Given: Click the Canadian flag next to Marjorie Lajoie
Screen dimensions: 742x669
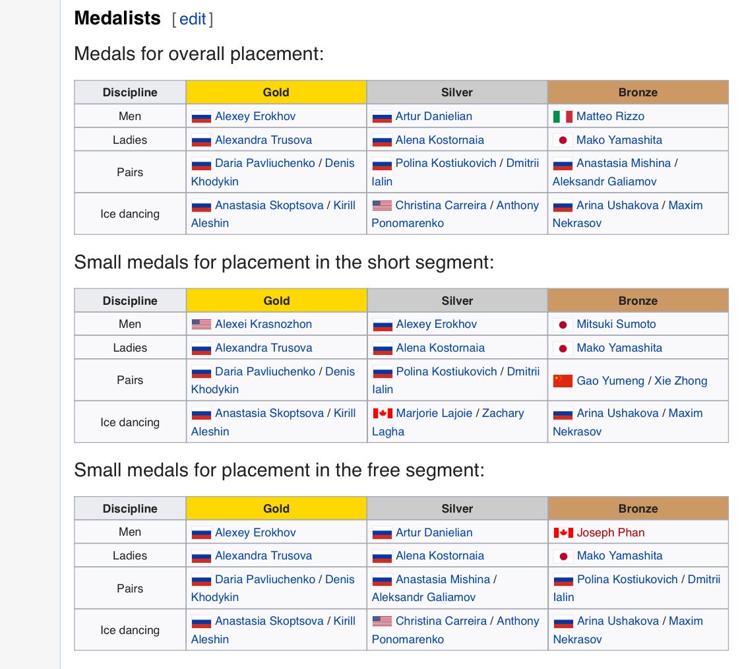Looking at the screenshot, I should 383,414.
